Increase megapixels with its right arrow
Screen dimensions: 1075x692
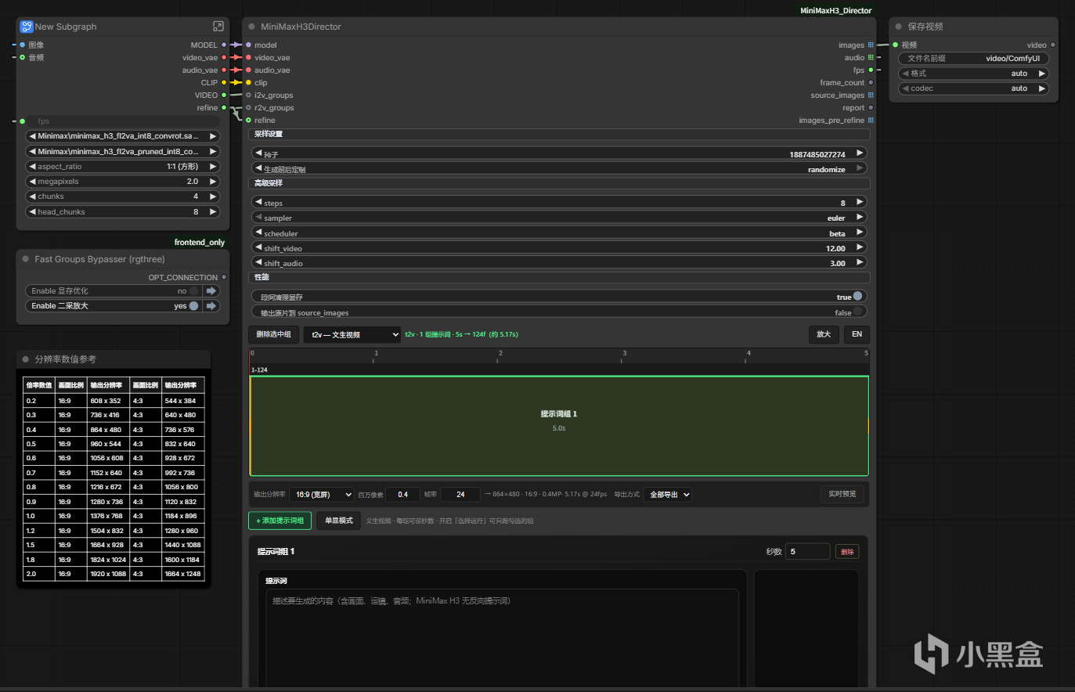[212, 181]
